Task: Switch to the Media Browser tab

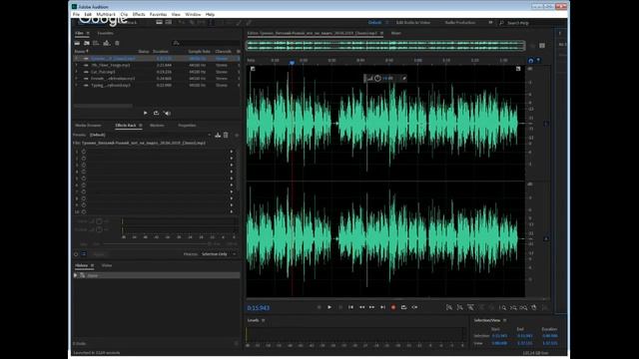Action: pyautogui.click(x=88, y=126)
